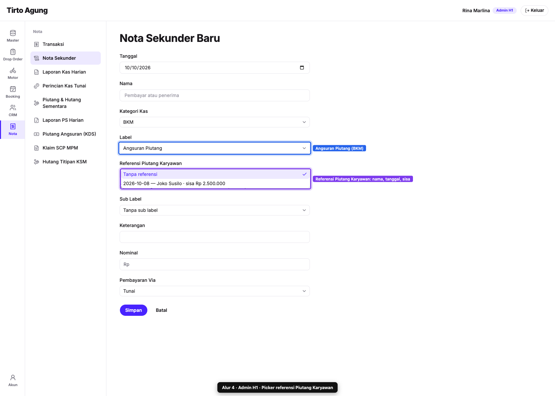Open the Kategori Kas dropdown
The image size is (555, 396).
tap(215, 122)
